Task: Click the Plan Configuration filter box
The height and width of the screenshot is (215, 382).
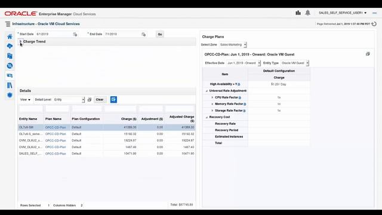Action: [87, 109]
